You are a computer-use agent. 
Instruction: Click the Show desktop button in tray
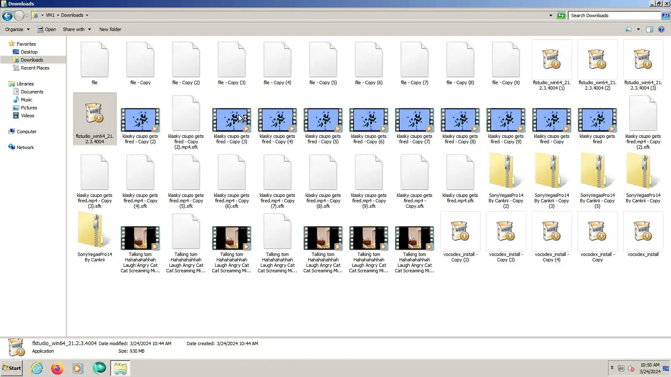click(666, 368)
